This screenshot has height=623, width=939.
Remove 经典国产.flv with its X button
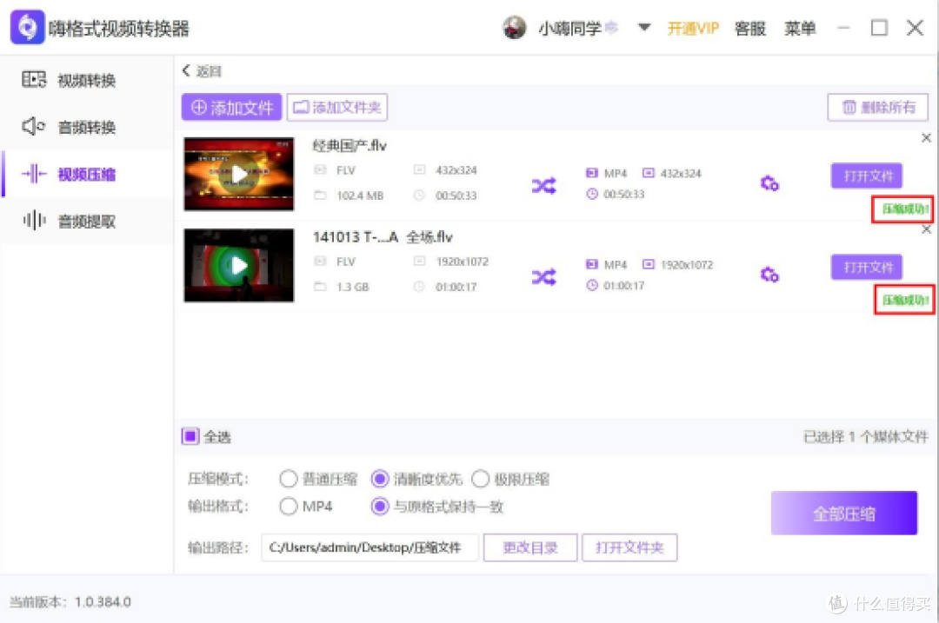coord(926,138)
